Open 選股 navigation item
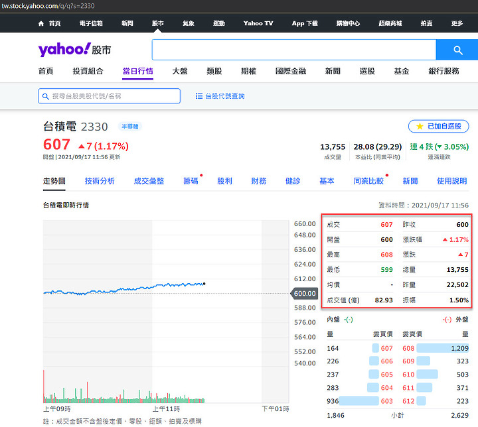The height and width of the screenshot is (427, 478). (367, 71)
